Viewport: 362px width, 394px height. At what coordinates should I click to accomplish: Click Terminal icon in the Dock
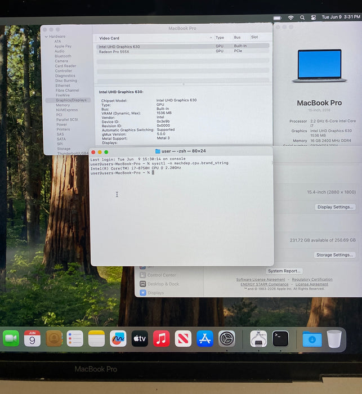280,339
